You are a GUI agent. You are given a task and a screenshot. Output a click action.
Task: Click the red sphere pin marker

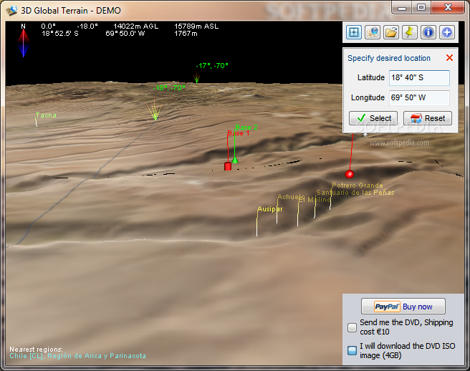[349, 174]
